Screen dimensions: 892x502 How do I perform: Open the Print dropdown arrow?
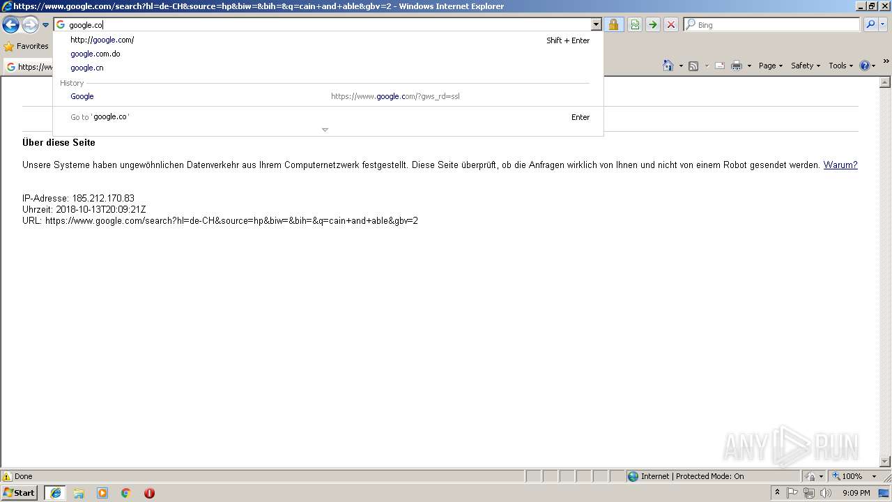point(749,66)
